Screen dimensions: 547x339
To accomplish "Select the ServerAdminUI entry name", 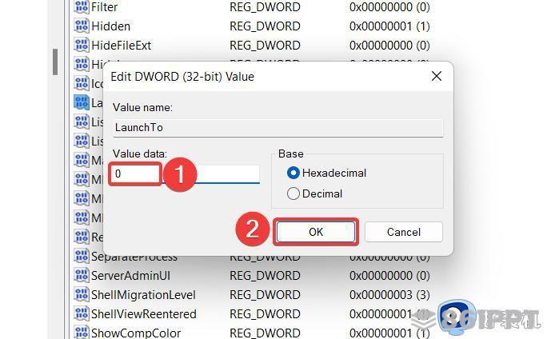I will tap(131, 276).
